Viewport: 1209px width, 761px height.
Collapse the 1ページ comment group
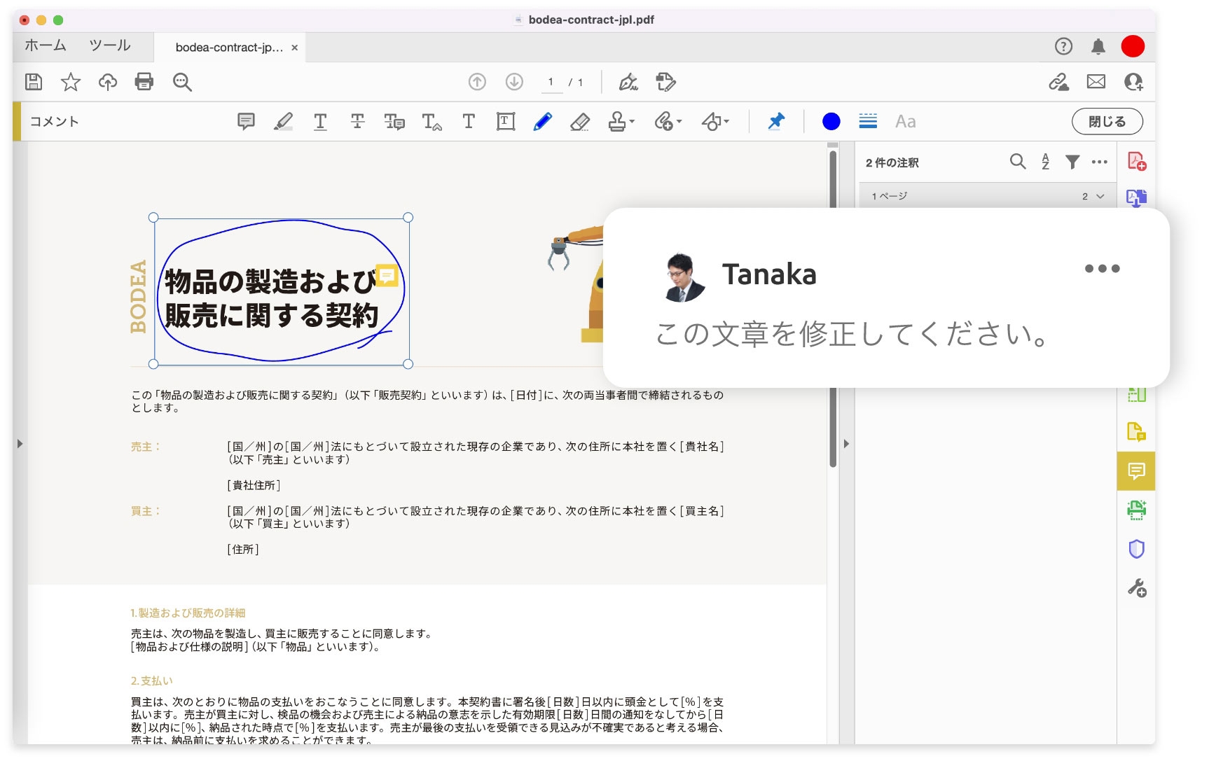(x=1100, y=197)
